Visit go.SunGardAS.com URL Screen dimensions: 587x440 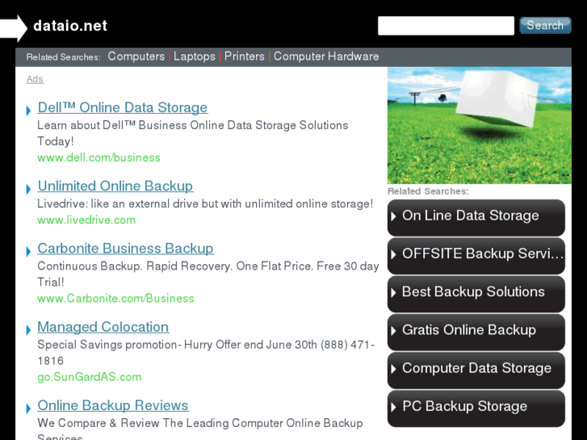point(90,377)
